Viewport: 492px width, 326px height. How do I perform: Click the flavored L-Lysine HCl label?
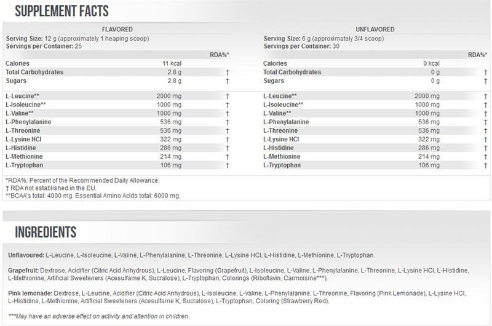pos(23,139)
